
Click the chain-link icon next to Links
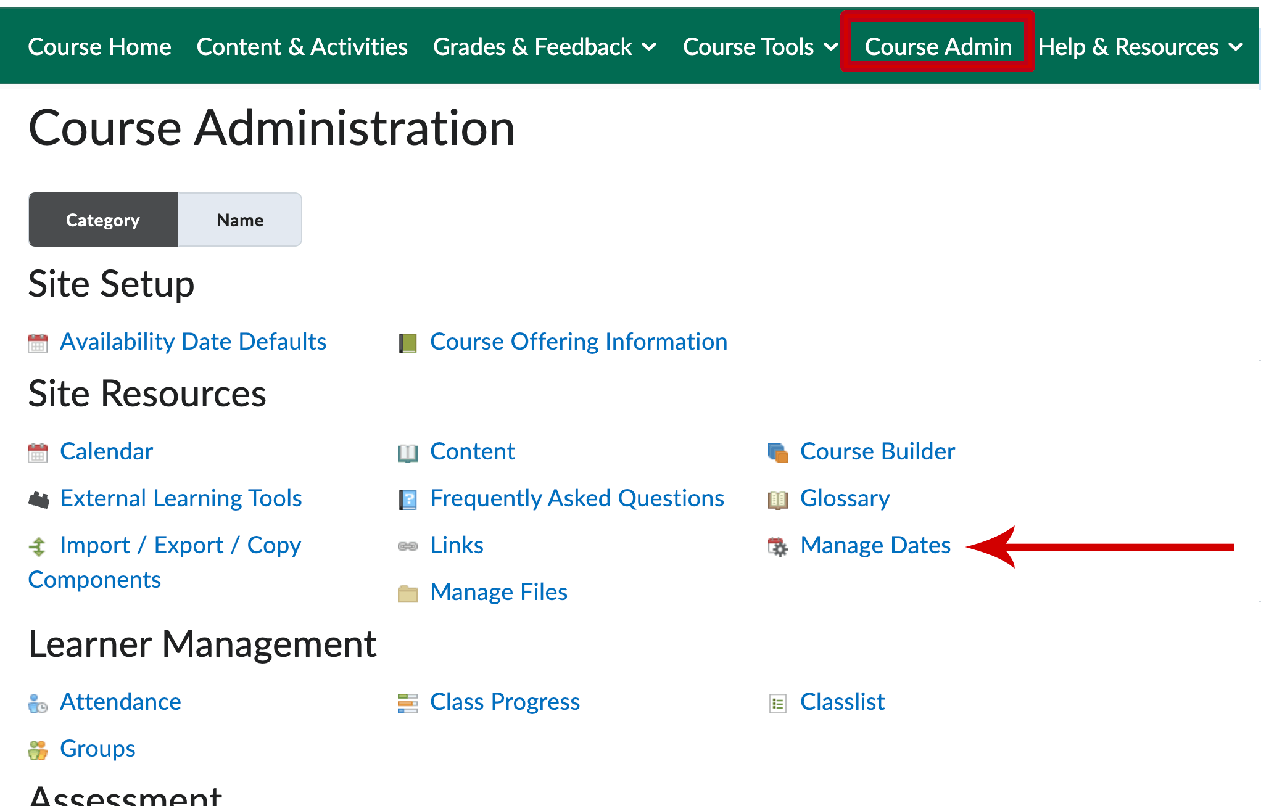pyautogui.click(x=408, y=546)
